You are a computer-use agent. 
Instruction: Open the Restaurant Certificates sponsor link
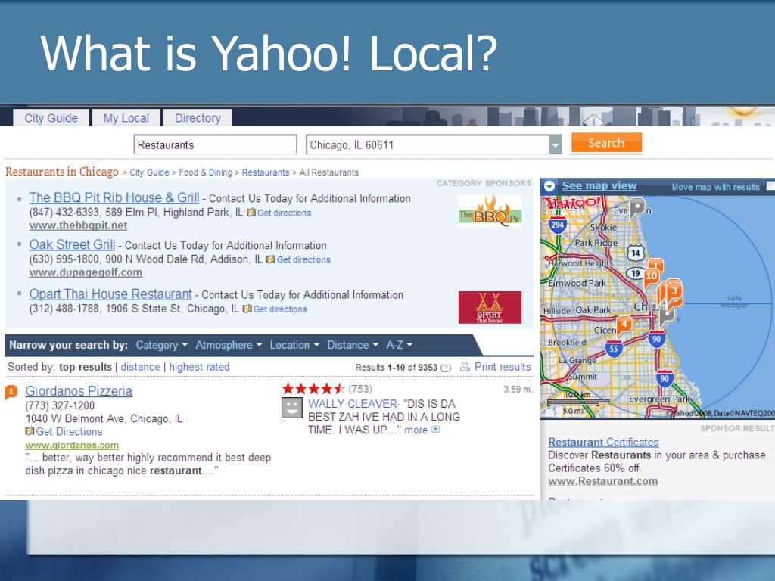pos(603,442)
